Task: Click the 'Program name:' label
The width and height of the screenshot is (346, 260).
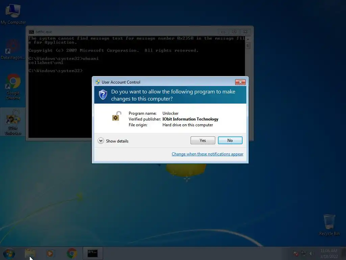Action: pyautogui.click(x=143, y=113)
